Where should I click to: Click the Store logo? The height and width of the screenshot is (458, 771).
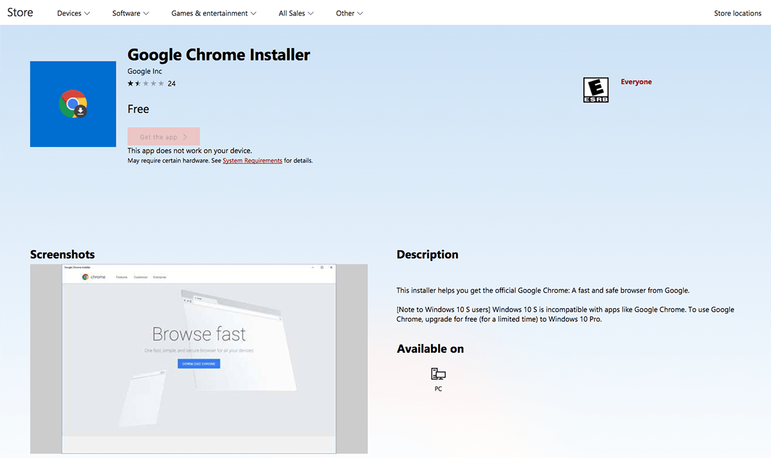coord(19,12)
